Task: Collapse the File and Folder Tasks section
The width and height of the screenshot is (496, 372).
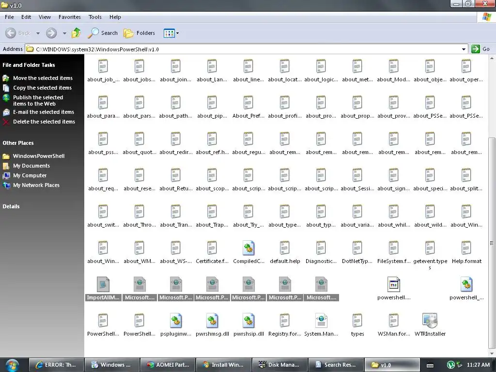Action: point(29,65)
